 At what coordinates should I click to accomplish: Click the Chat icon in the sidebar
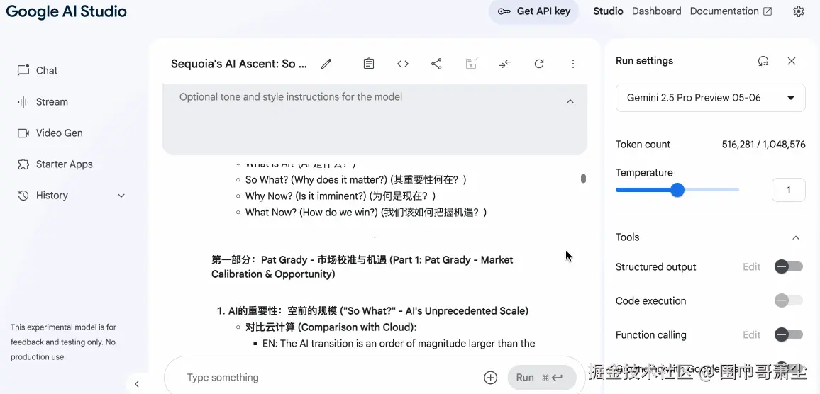23,71
